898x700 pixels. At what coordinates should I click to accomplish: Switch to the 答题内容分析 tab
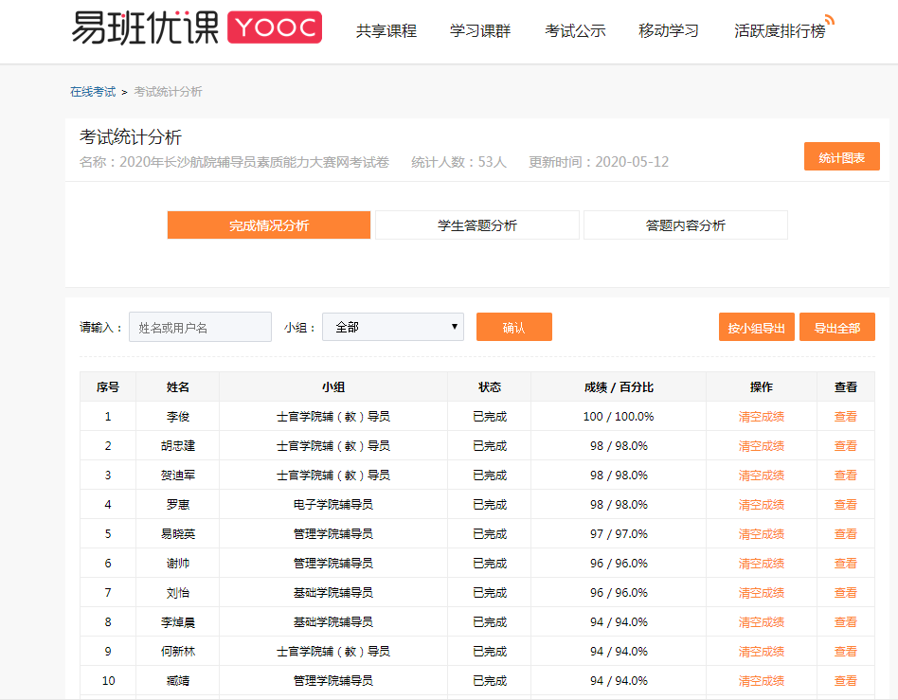[686, 225]
